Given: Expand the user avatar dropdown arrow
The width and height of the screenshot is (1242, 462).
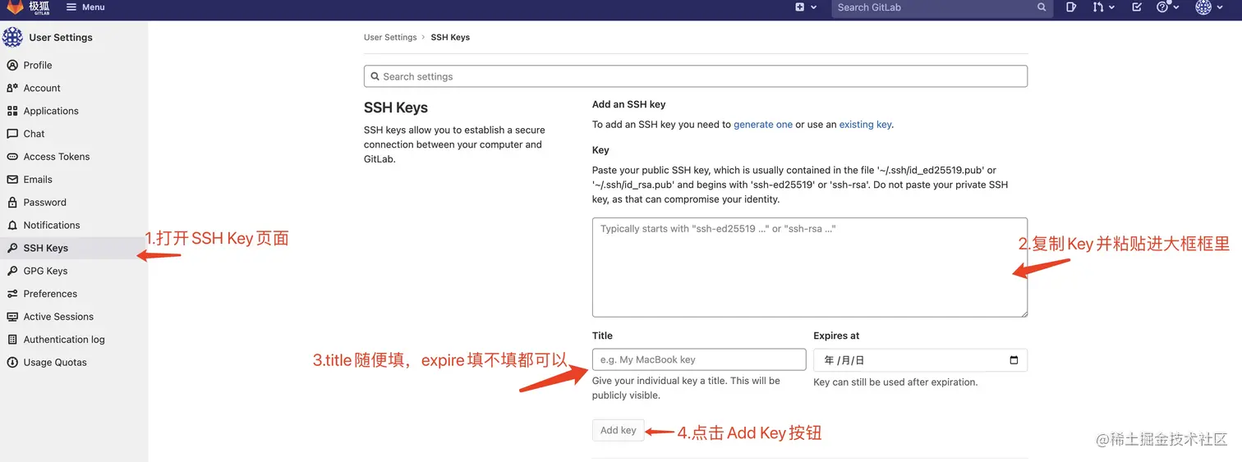Looking at the screenshot, I should click(1221, 7).
